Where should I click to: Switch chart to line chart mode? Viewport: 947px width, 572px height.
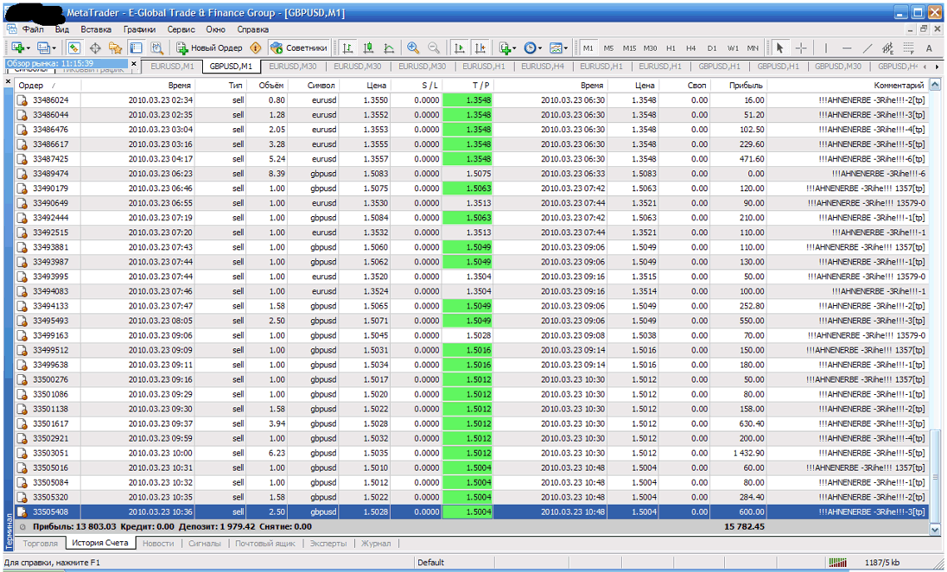(389, 47)
